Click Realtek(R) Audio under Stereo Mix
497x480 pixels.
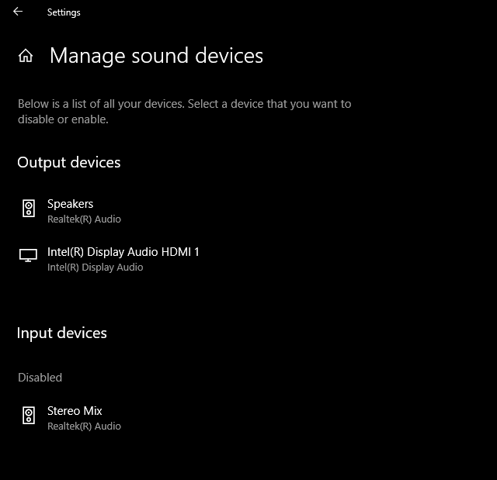point(84,426)
